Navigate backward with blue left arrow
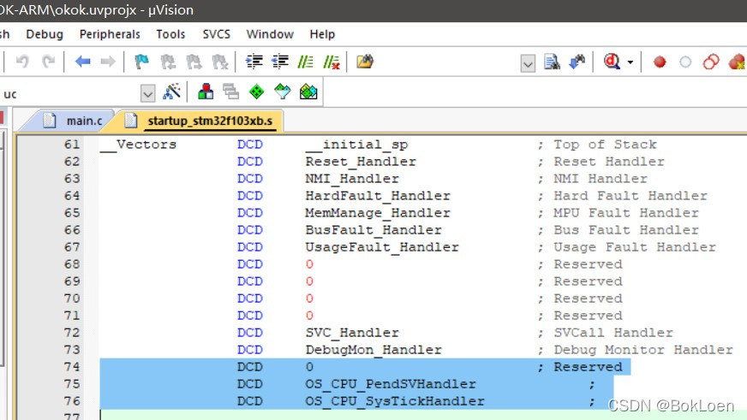Image resolution: width=747 pixels, height=420 pixels. coord(83,62)
